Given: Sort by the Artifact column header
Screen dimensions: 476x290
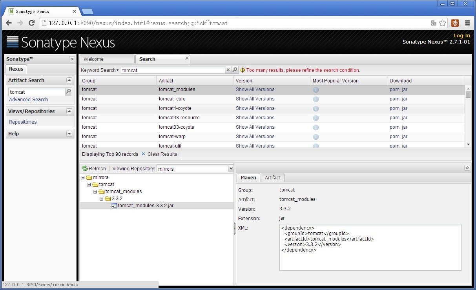Looking at the screenshot, I should click(x=195, y=80).
